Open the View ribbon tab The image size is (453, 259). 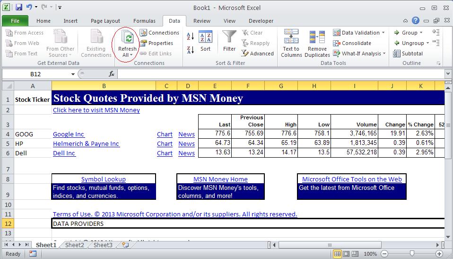point(229,21)
